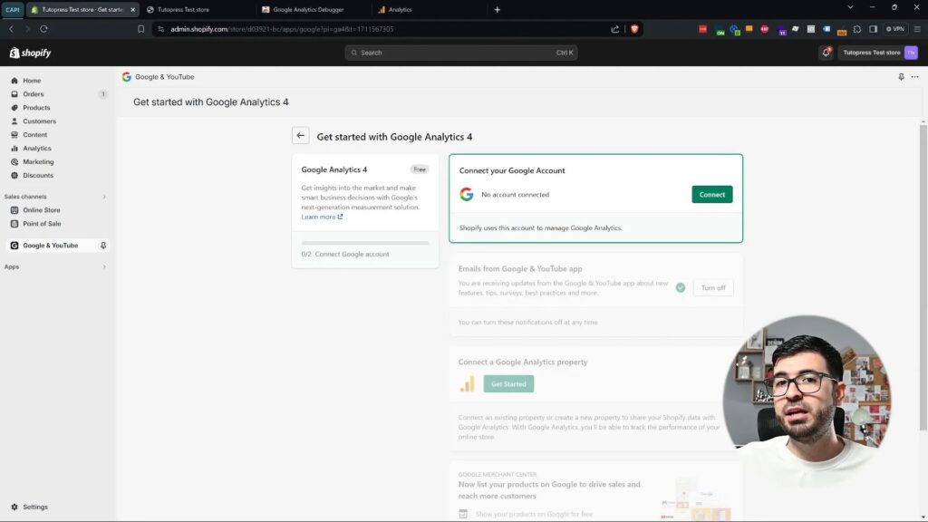Click site info icon in address bar
The image size is (928, 522).
pos(161,29)
